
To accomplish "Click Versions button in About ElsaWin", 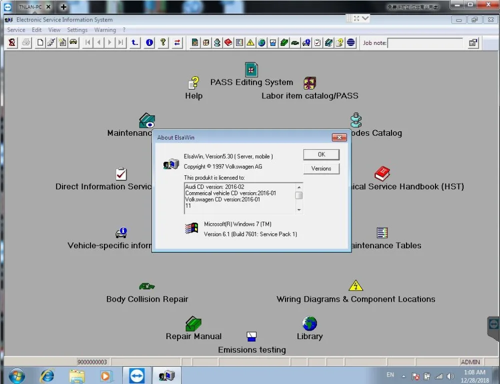I will coord(321,168).
